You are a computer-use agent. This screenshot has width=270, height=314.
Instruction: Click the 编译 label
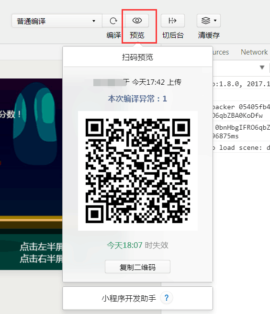[113, 35]
